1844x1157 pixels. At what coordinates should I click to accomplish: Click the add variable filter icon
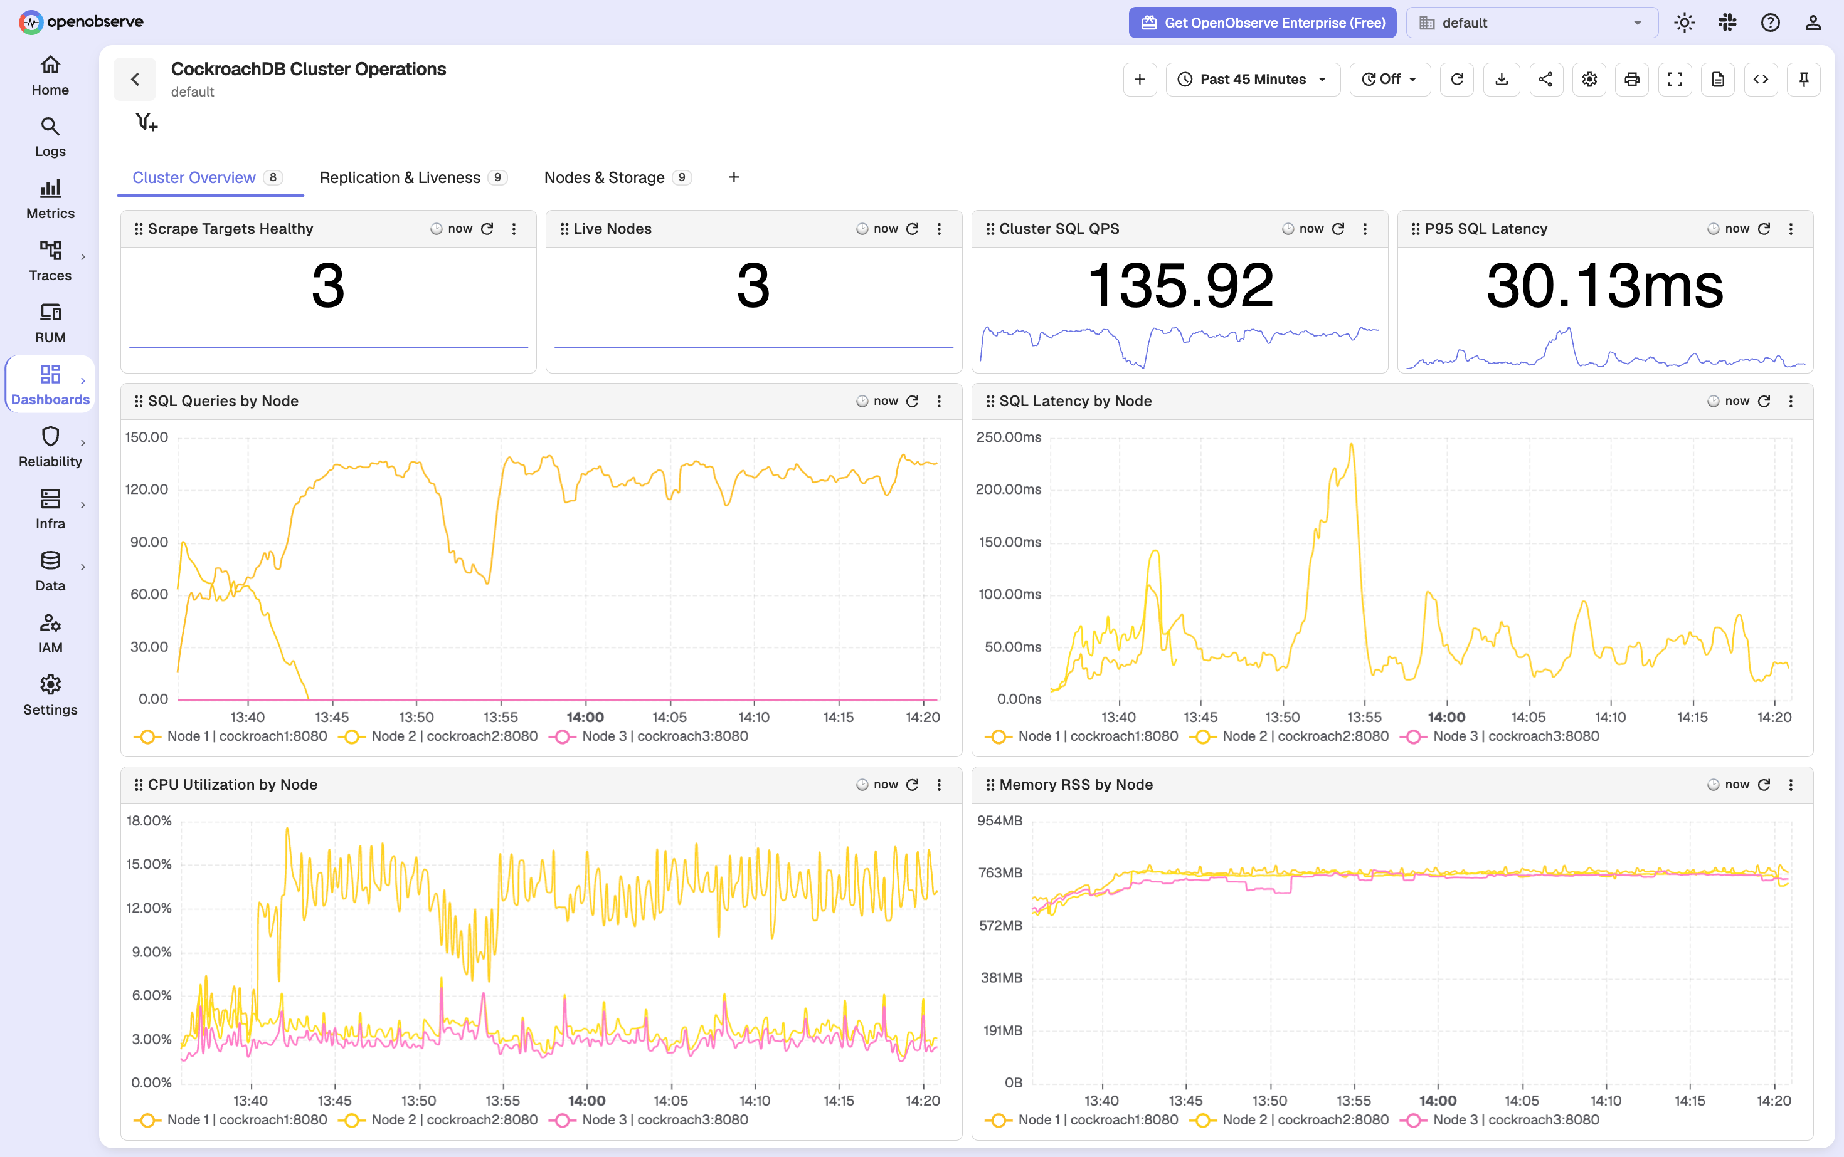point(146,122)
